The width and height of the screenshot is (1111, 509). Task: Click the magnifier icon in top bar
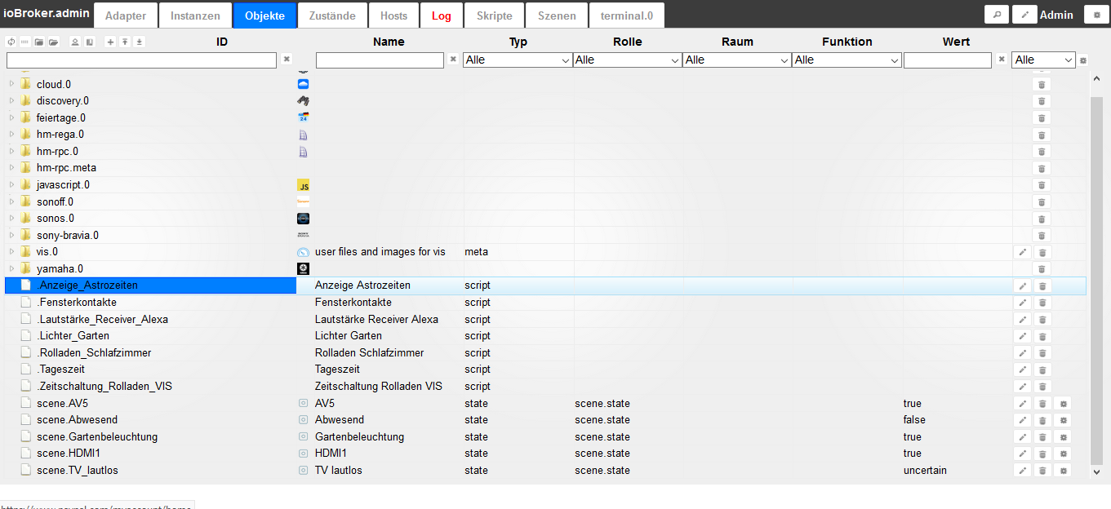(997, 15)
